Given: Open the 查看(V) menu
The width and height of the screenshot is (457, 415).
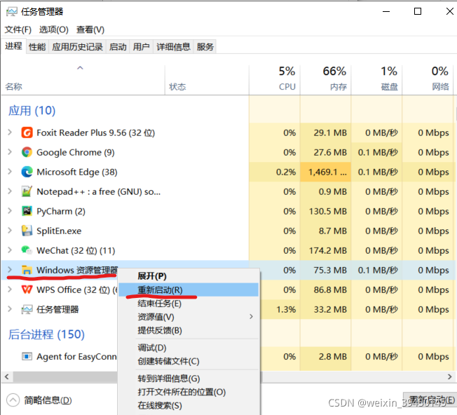Looking at the screenshot, I should pyautogui.click(x=90, y=29).
